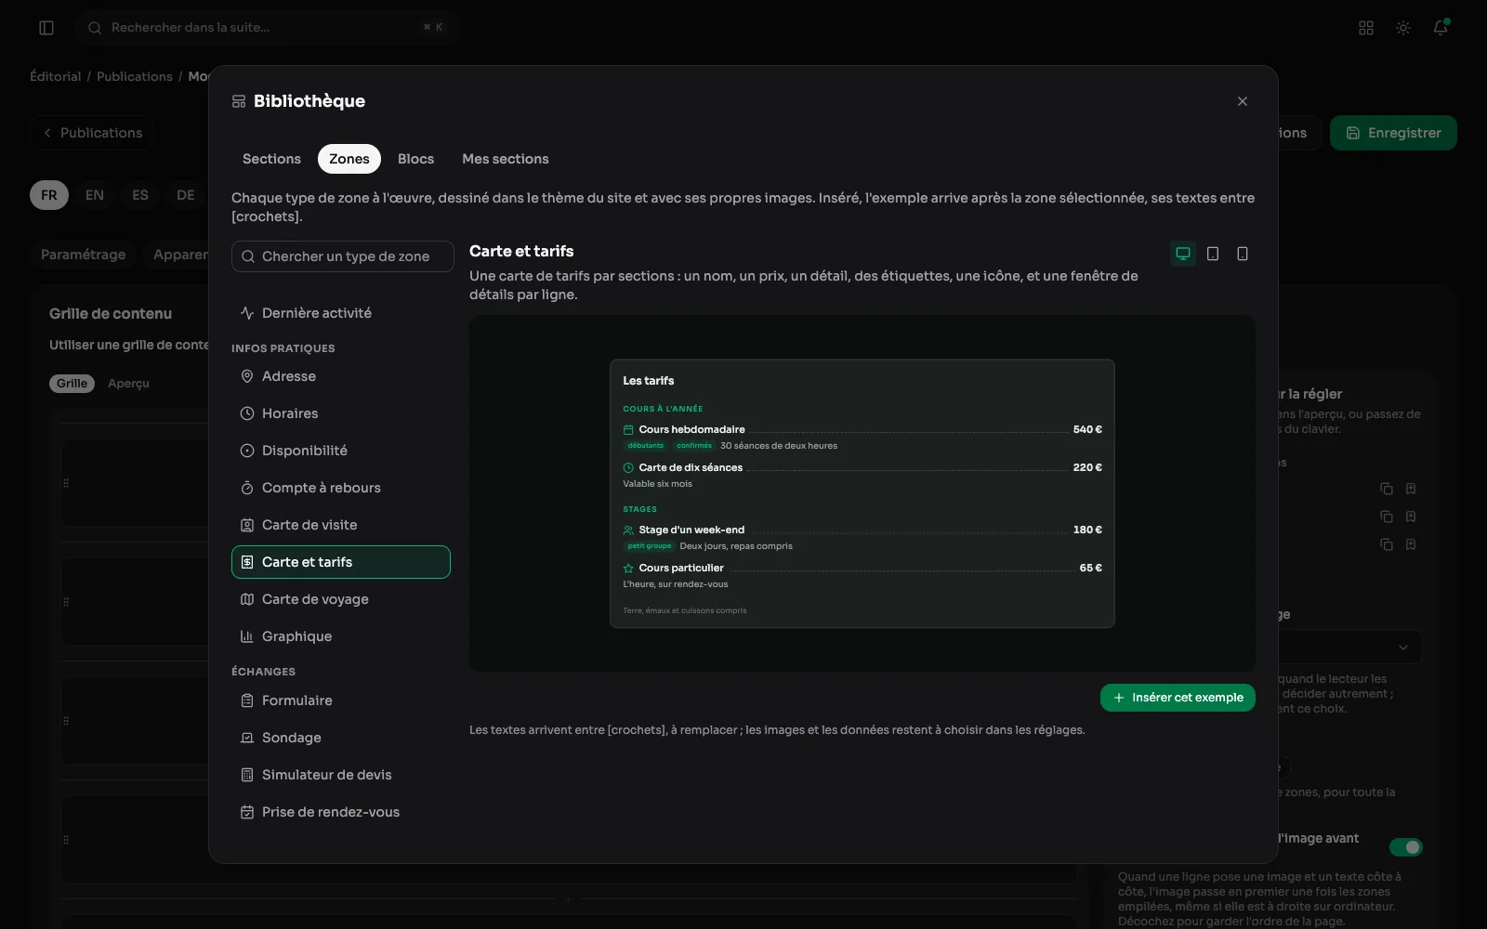Image resolution: width=1487 pixels, height=929 pixels.
Task: Select DE language pill
Action: 186,195
